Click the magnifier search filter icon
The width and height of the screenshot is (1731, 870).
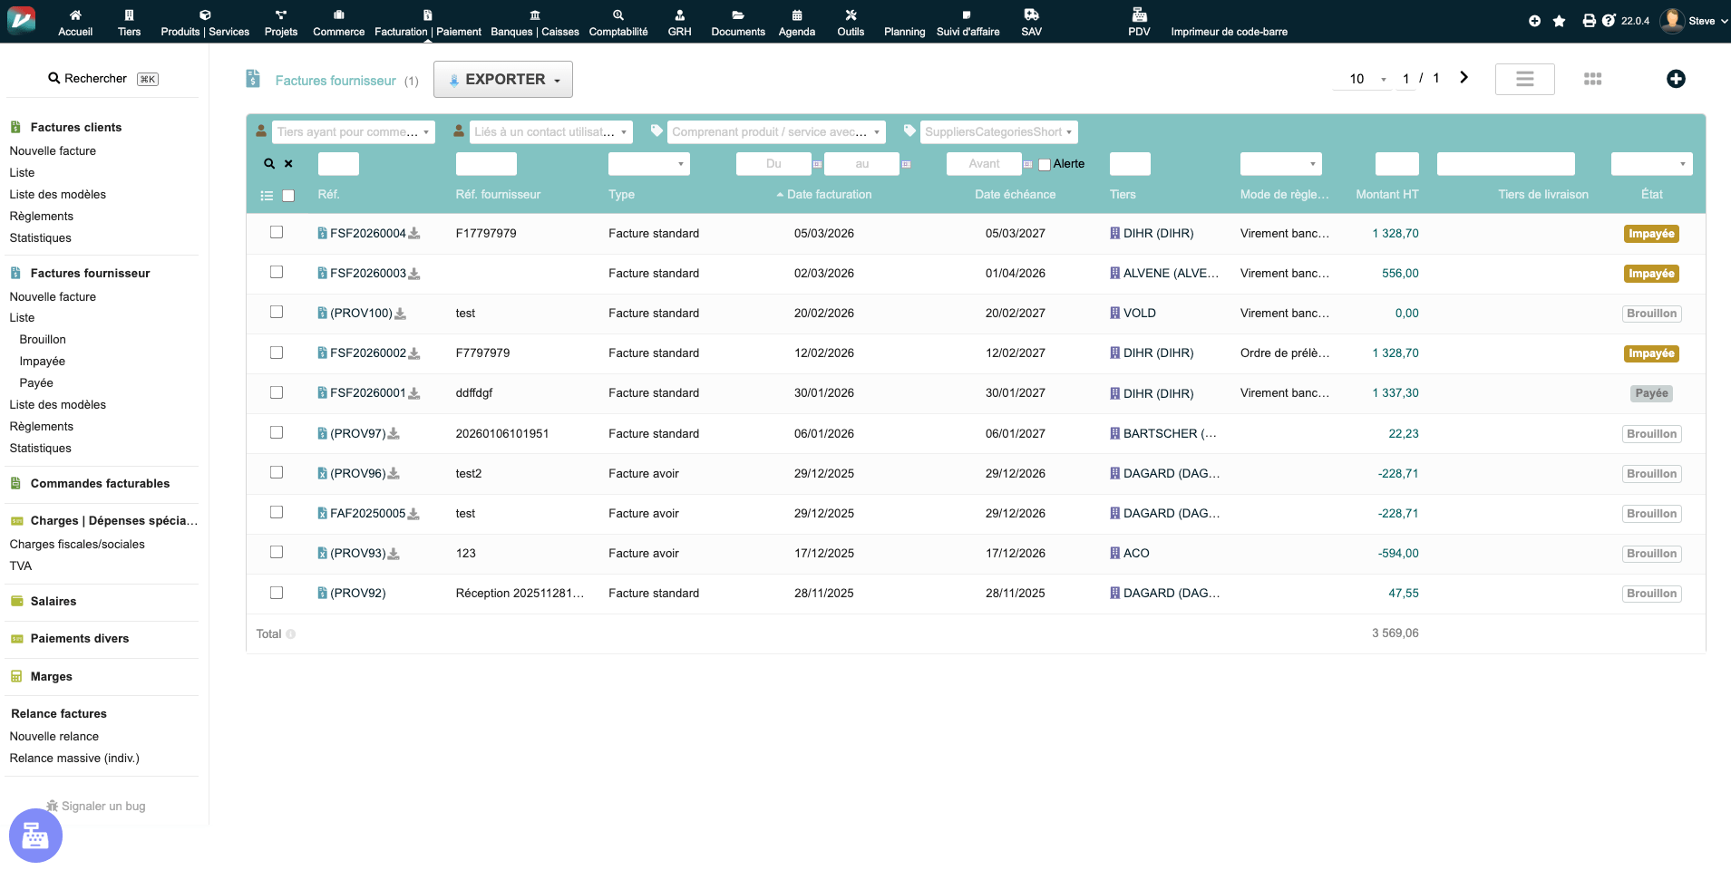click(269, 164)
